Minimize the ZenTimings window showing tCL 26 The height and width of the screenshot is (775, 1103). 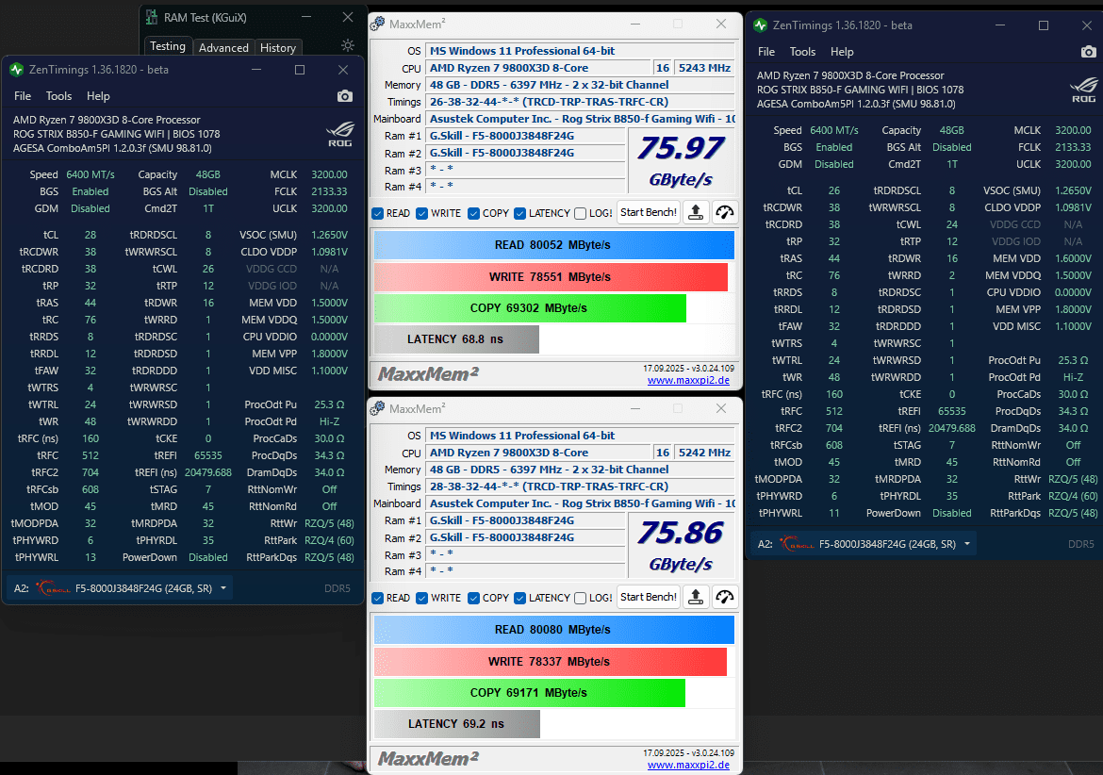(x=1001, y=25)
